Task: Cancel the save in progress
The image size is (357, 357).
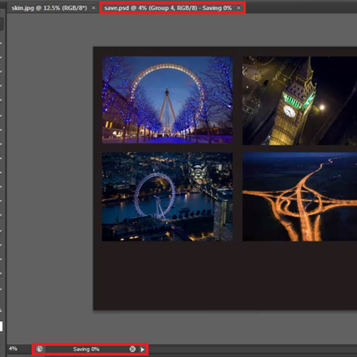Action: pyautogui.click(x=132, y=349)
